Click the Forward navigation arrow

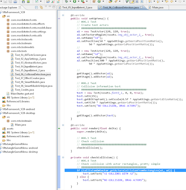[x=180, y=1]
